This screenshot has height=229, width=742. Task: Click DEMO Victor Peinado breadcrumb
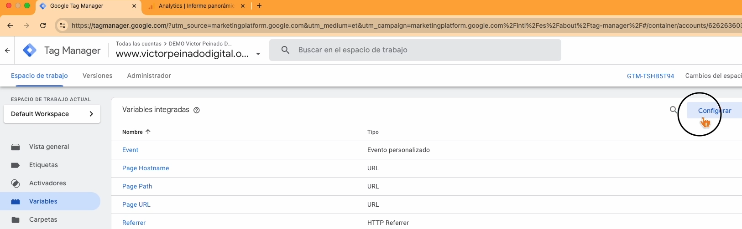pyautogui.click(x=200, y=44)
